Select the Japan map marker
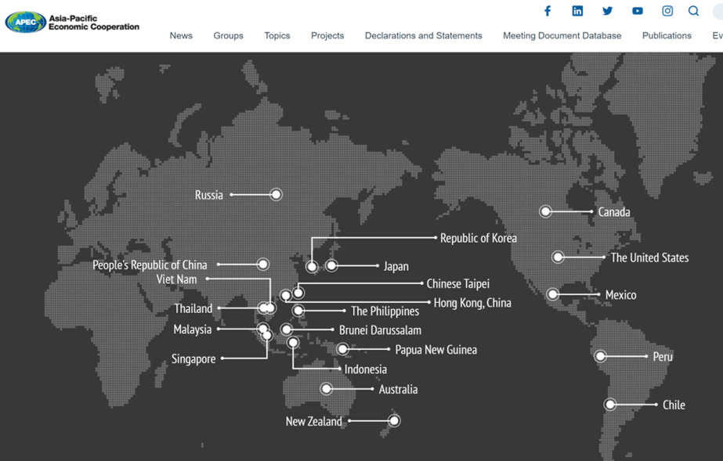This screenshot has height=461, width=723. tap(331, 265)
